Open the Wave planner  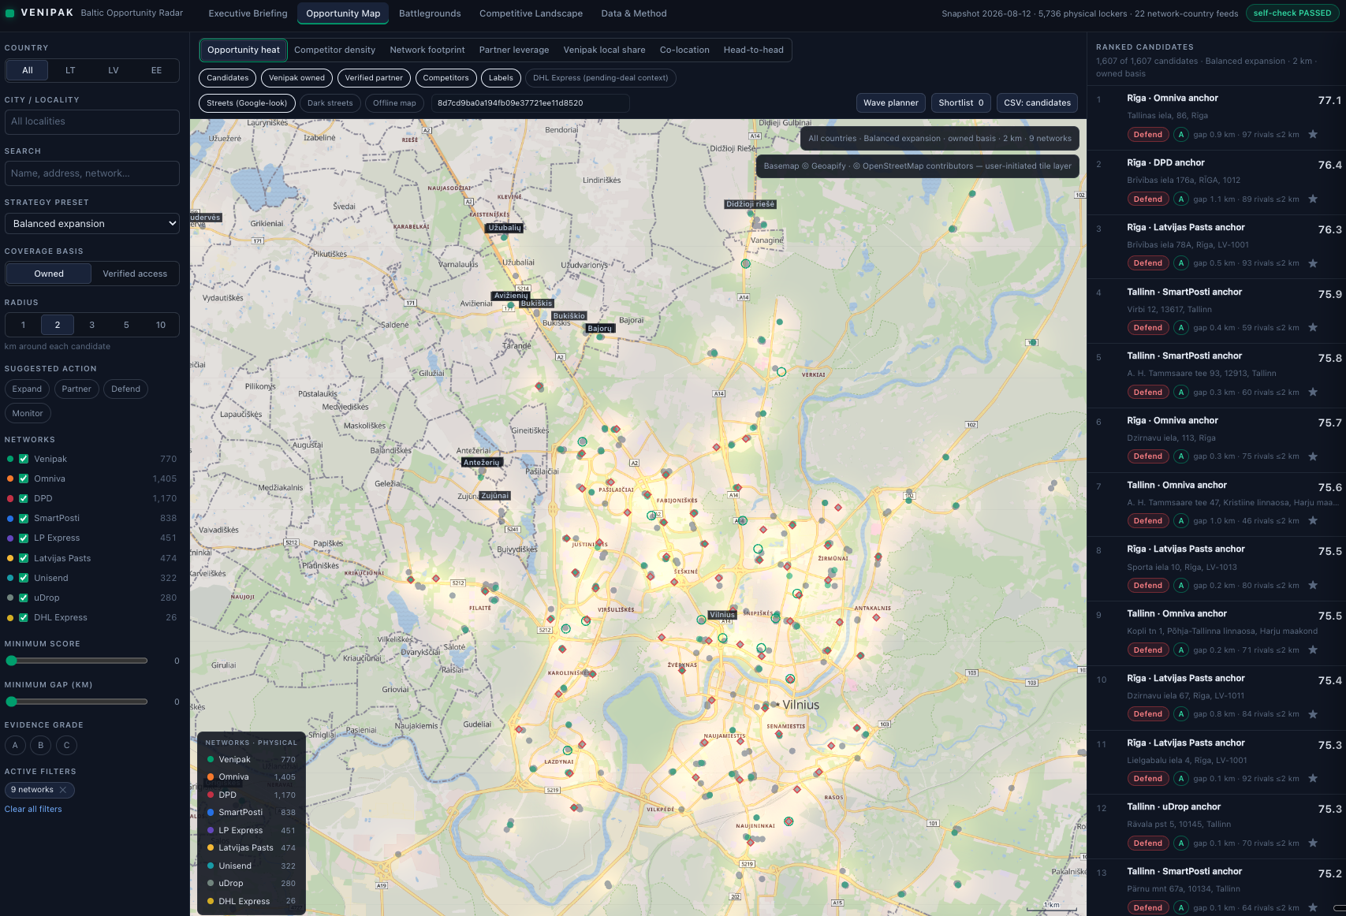891,102
